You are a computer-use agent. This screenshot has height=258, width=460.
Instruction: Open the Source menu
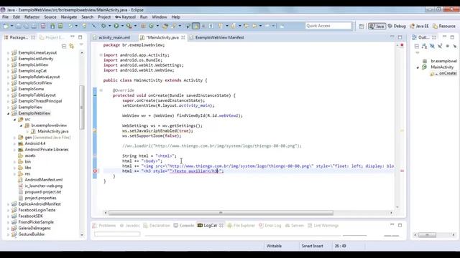pos(50,17)
